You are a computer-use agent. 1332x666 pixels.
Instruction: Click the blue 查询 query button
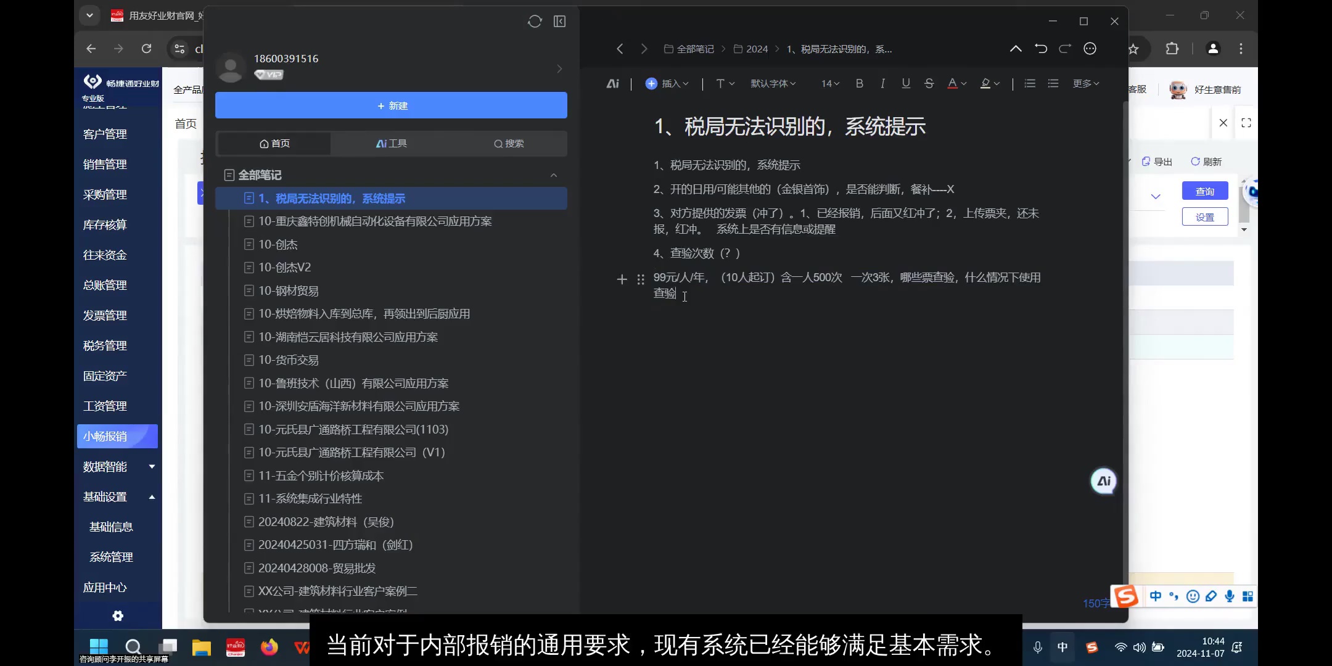click(1204, 191)
